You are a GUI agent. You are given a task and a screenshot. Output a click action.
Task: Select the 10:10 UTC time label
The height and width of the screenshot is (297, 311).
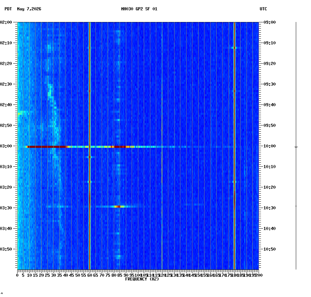click(x=270, y=167)
